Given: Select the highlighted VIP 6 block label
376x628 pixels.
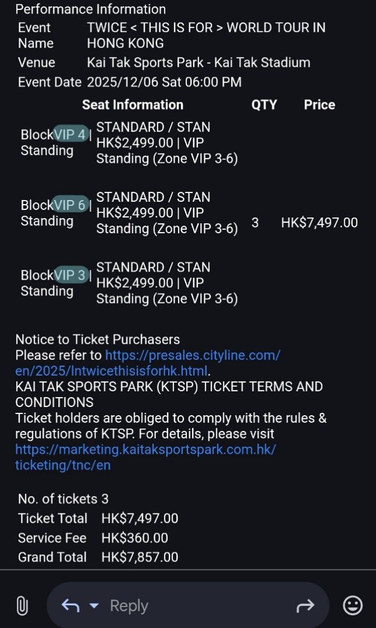Looking at the screenshot, I should (71, 205).
